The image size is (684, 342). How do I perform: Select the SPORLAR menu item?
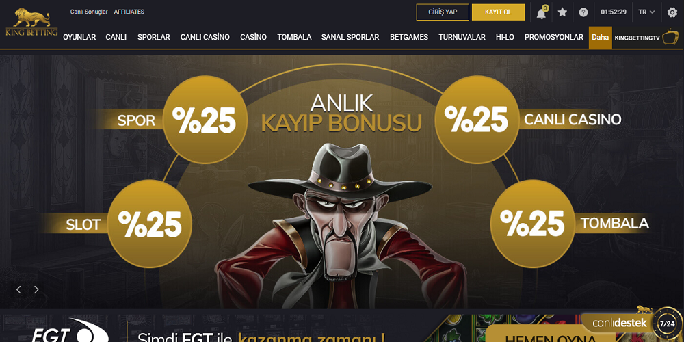point(153,37)
